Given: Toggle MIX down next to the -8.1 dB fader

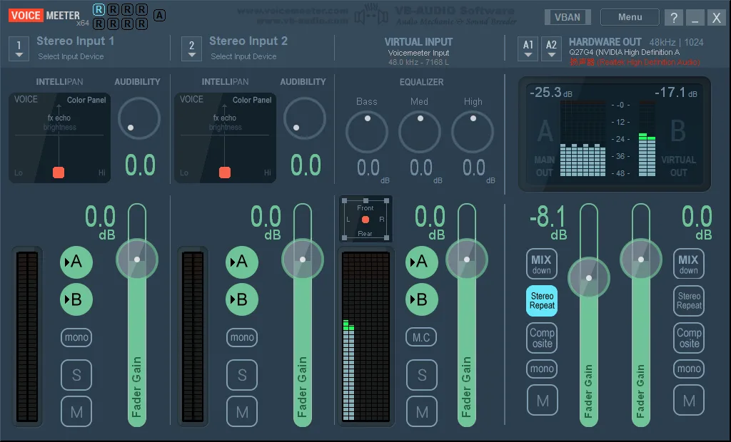Looking at the screenshot, I should pyautogui.click(x=542, y=264).
